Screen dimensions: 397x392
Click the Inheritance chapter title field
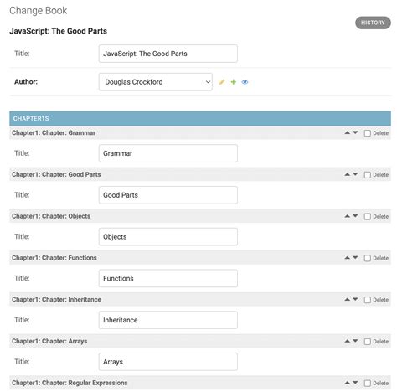pos(168,320)
